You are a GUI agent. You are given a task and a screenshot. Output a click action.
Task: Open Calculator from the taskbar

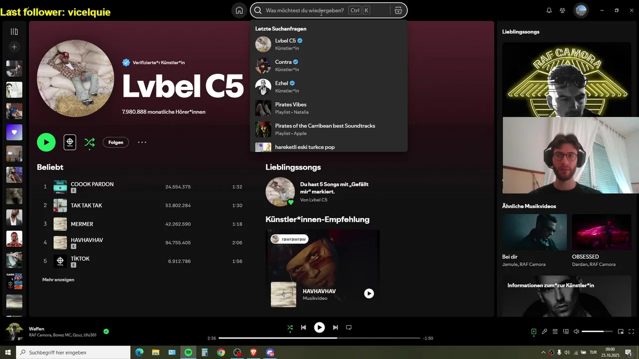[x=204, y=353]
